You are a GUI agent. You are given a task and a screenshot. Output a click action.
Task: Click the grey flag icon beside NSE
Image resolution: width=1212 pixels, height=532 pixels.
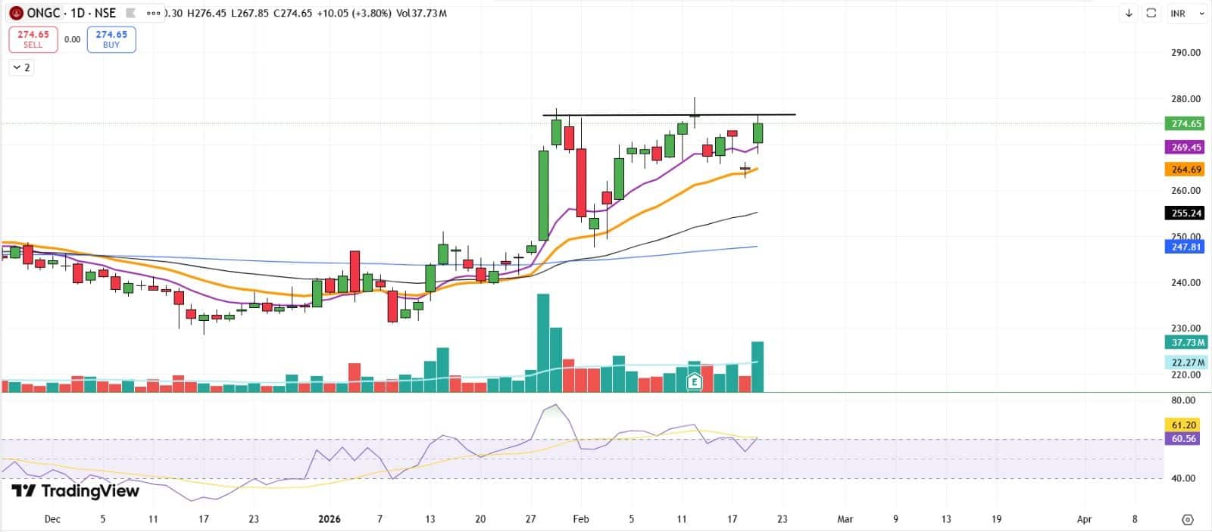pos(130,13)
